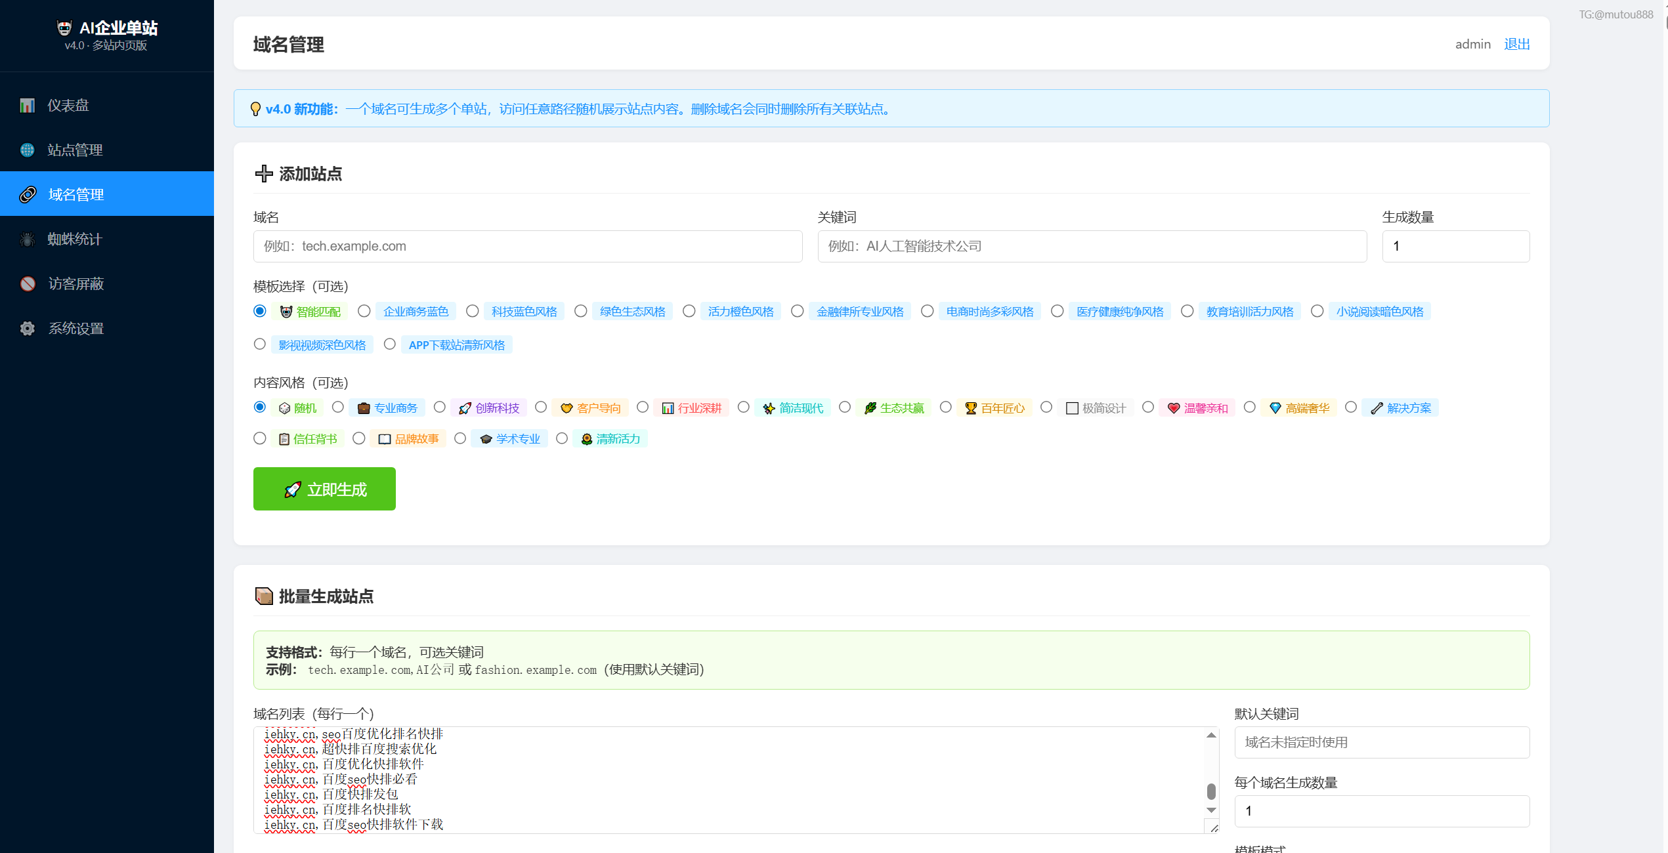Open 域名管理 in the sidebar
Viewport: 1668px width, 853px height.
[x=107, y=194]
